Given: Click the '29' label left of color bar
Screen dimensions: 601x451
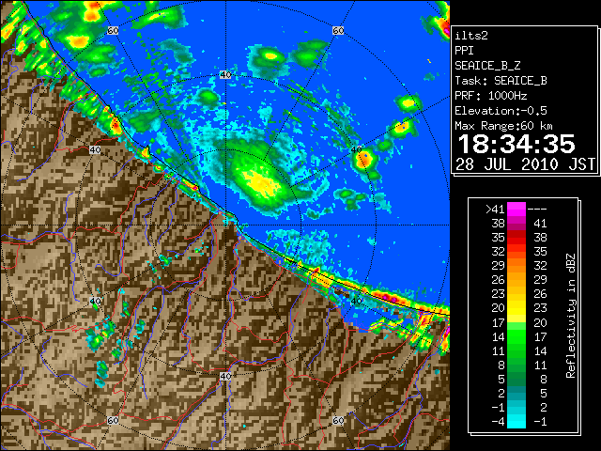Looking at the screenshot, I should [498, 265].
